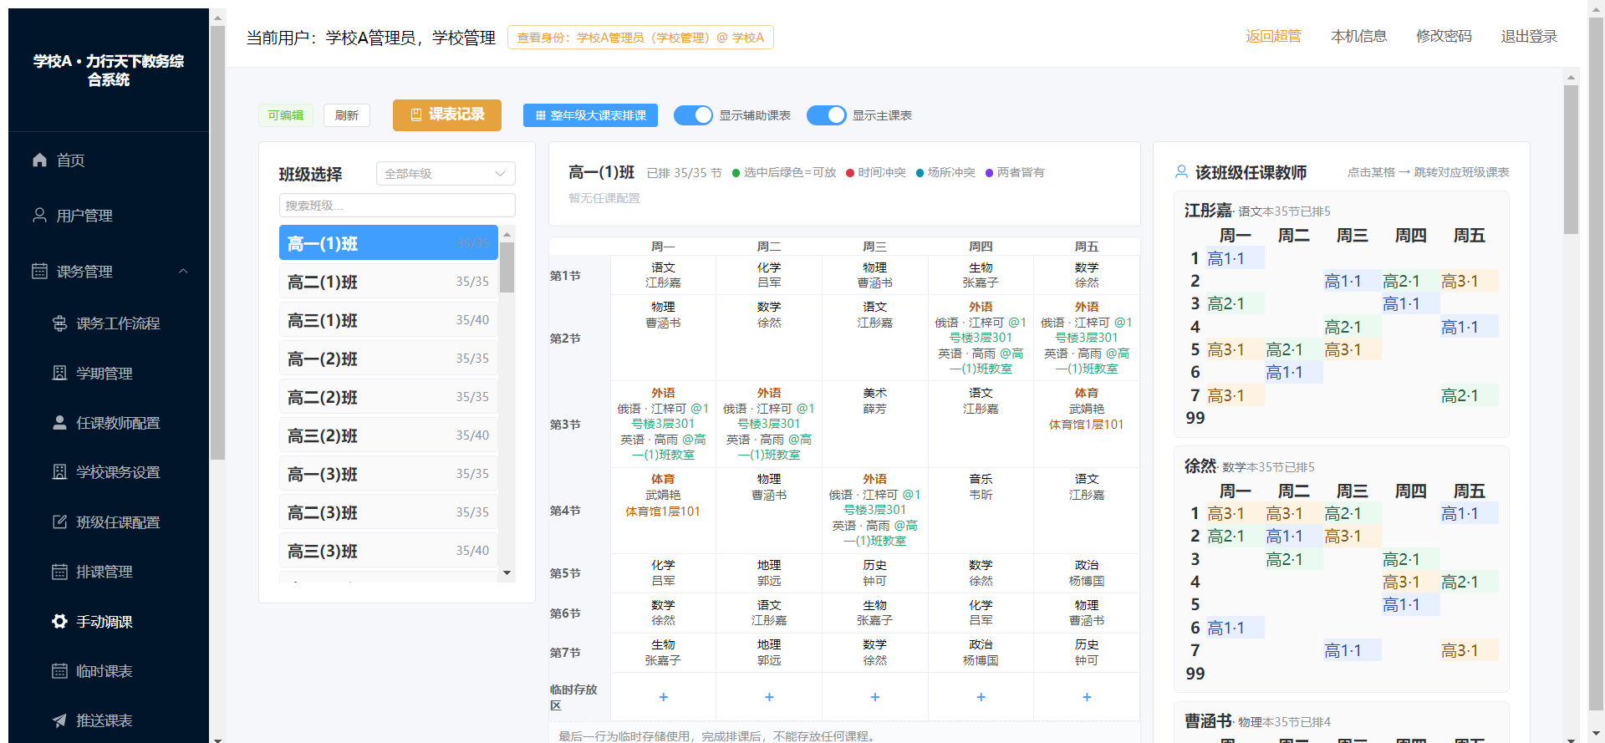The width and height of the screenshot is (1605, 743).
Task: Click 本机信息 link
Action: (x=1358, y=36)
